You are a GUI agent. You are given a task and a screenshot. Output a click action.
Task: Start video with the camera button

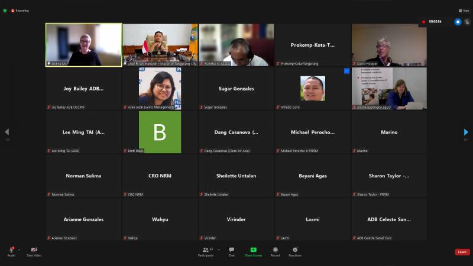[34, 251]
